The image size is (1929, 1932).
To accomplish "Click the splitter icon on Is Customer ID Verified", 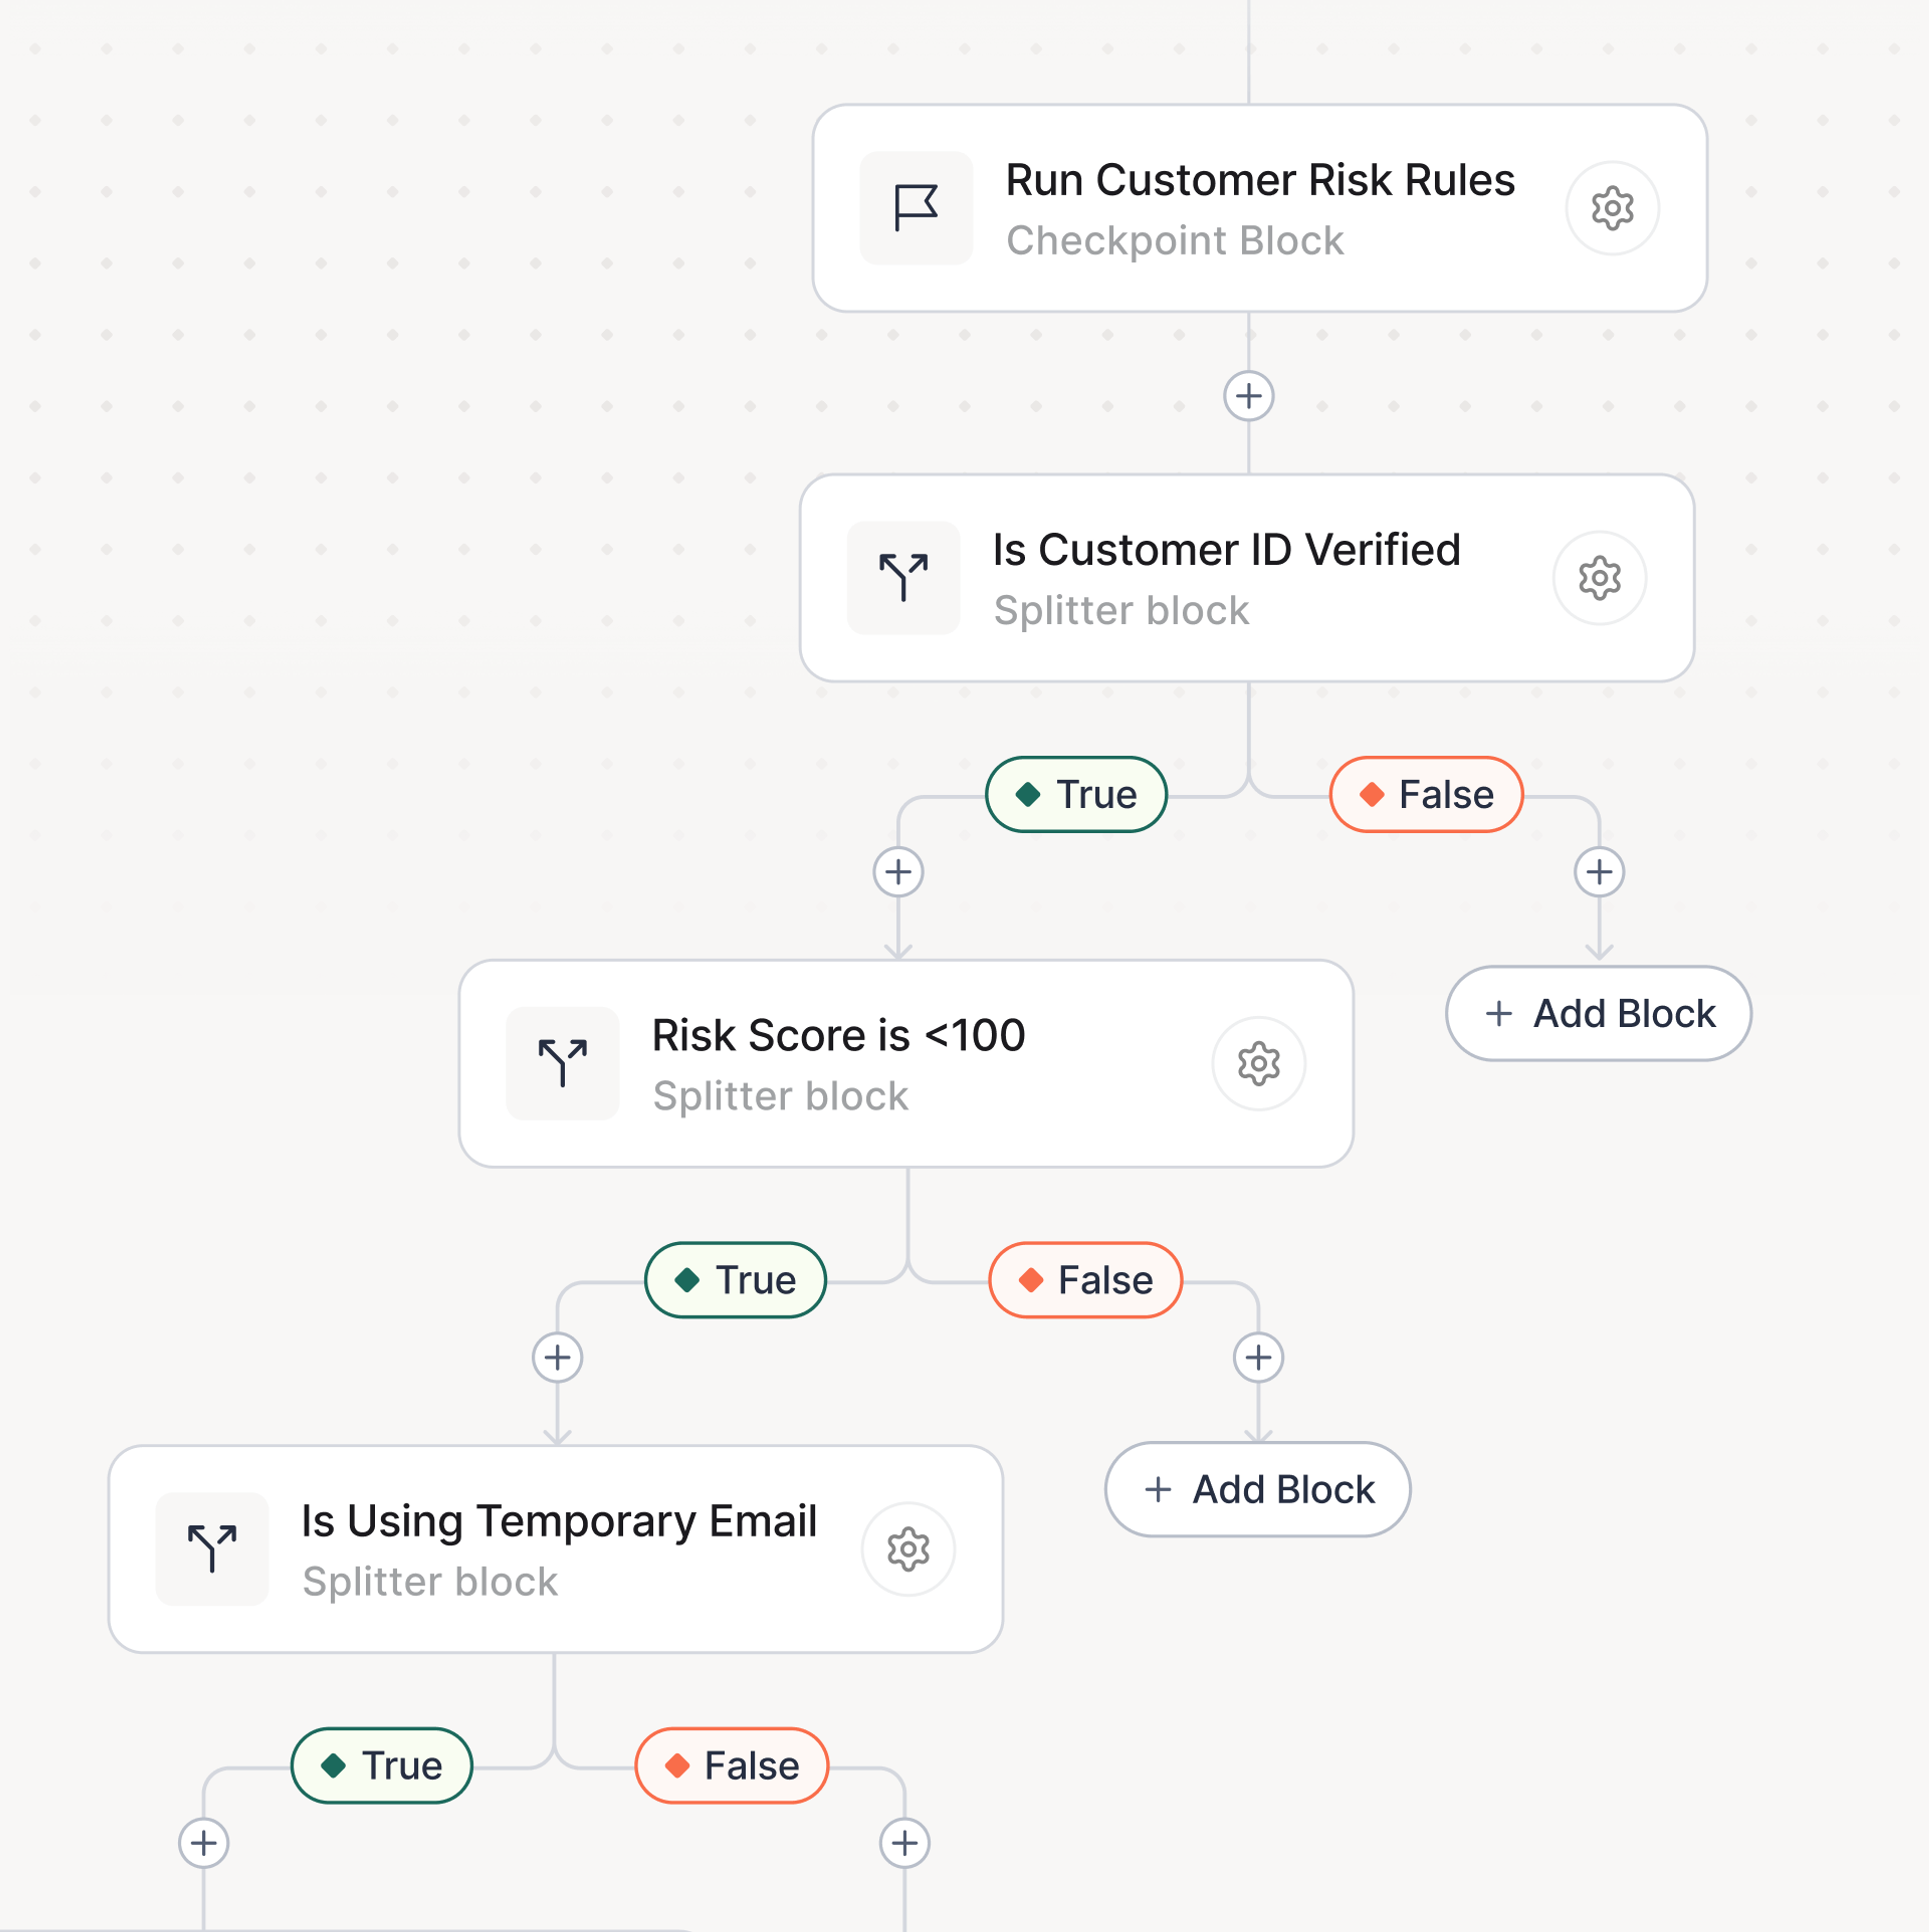I will (x=902, y=578).
